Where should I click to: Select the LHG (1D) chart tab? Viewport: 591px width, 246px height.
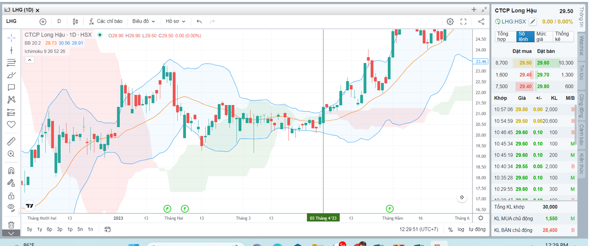coord(23,10)
